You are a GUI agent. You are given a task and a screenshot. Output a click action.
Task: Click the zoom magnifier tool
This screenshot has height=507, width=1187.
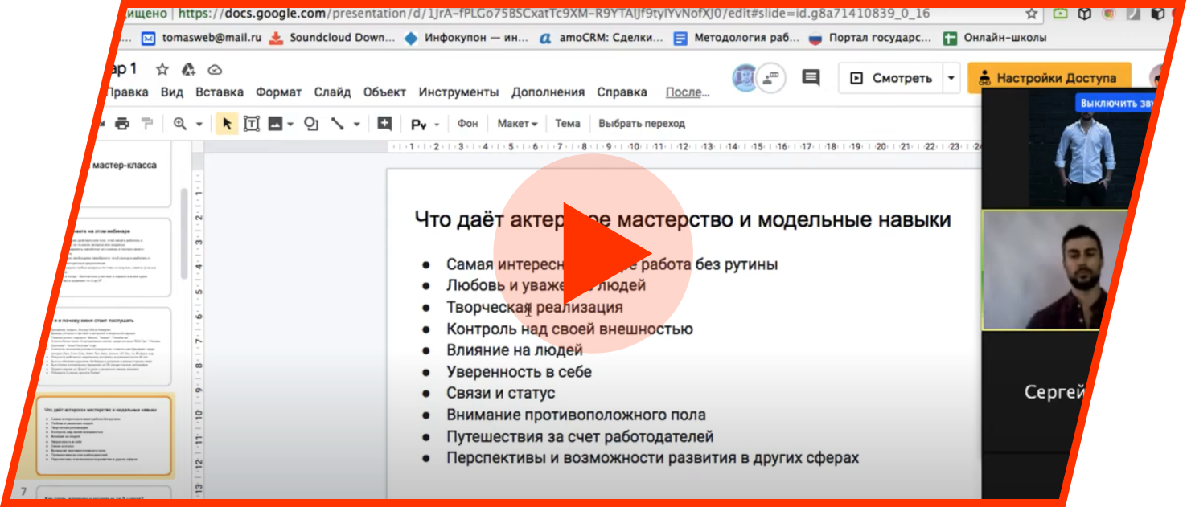pyautogui.click(x=179, y=124)
